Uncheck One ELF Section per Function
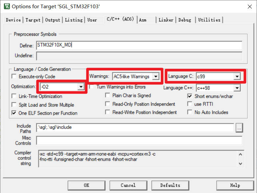The height and width of the screenshot is (193, 257). point(14,113)
